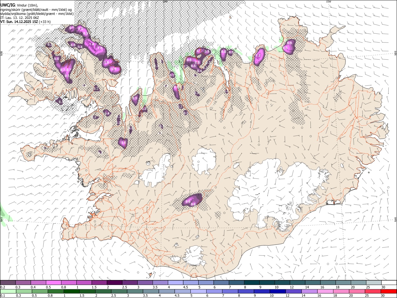Select light purple swatch labelled 14, bottom row
This screenshot has height=298, width=397.
coord(309,291)
